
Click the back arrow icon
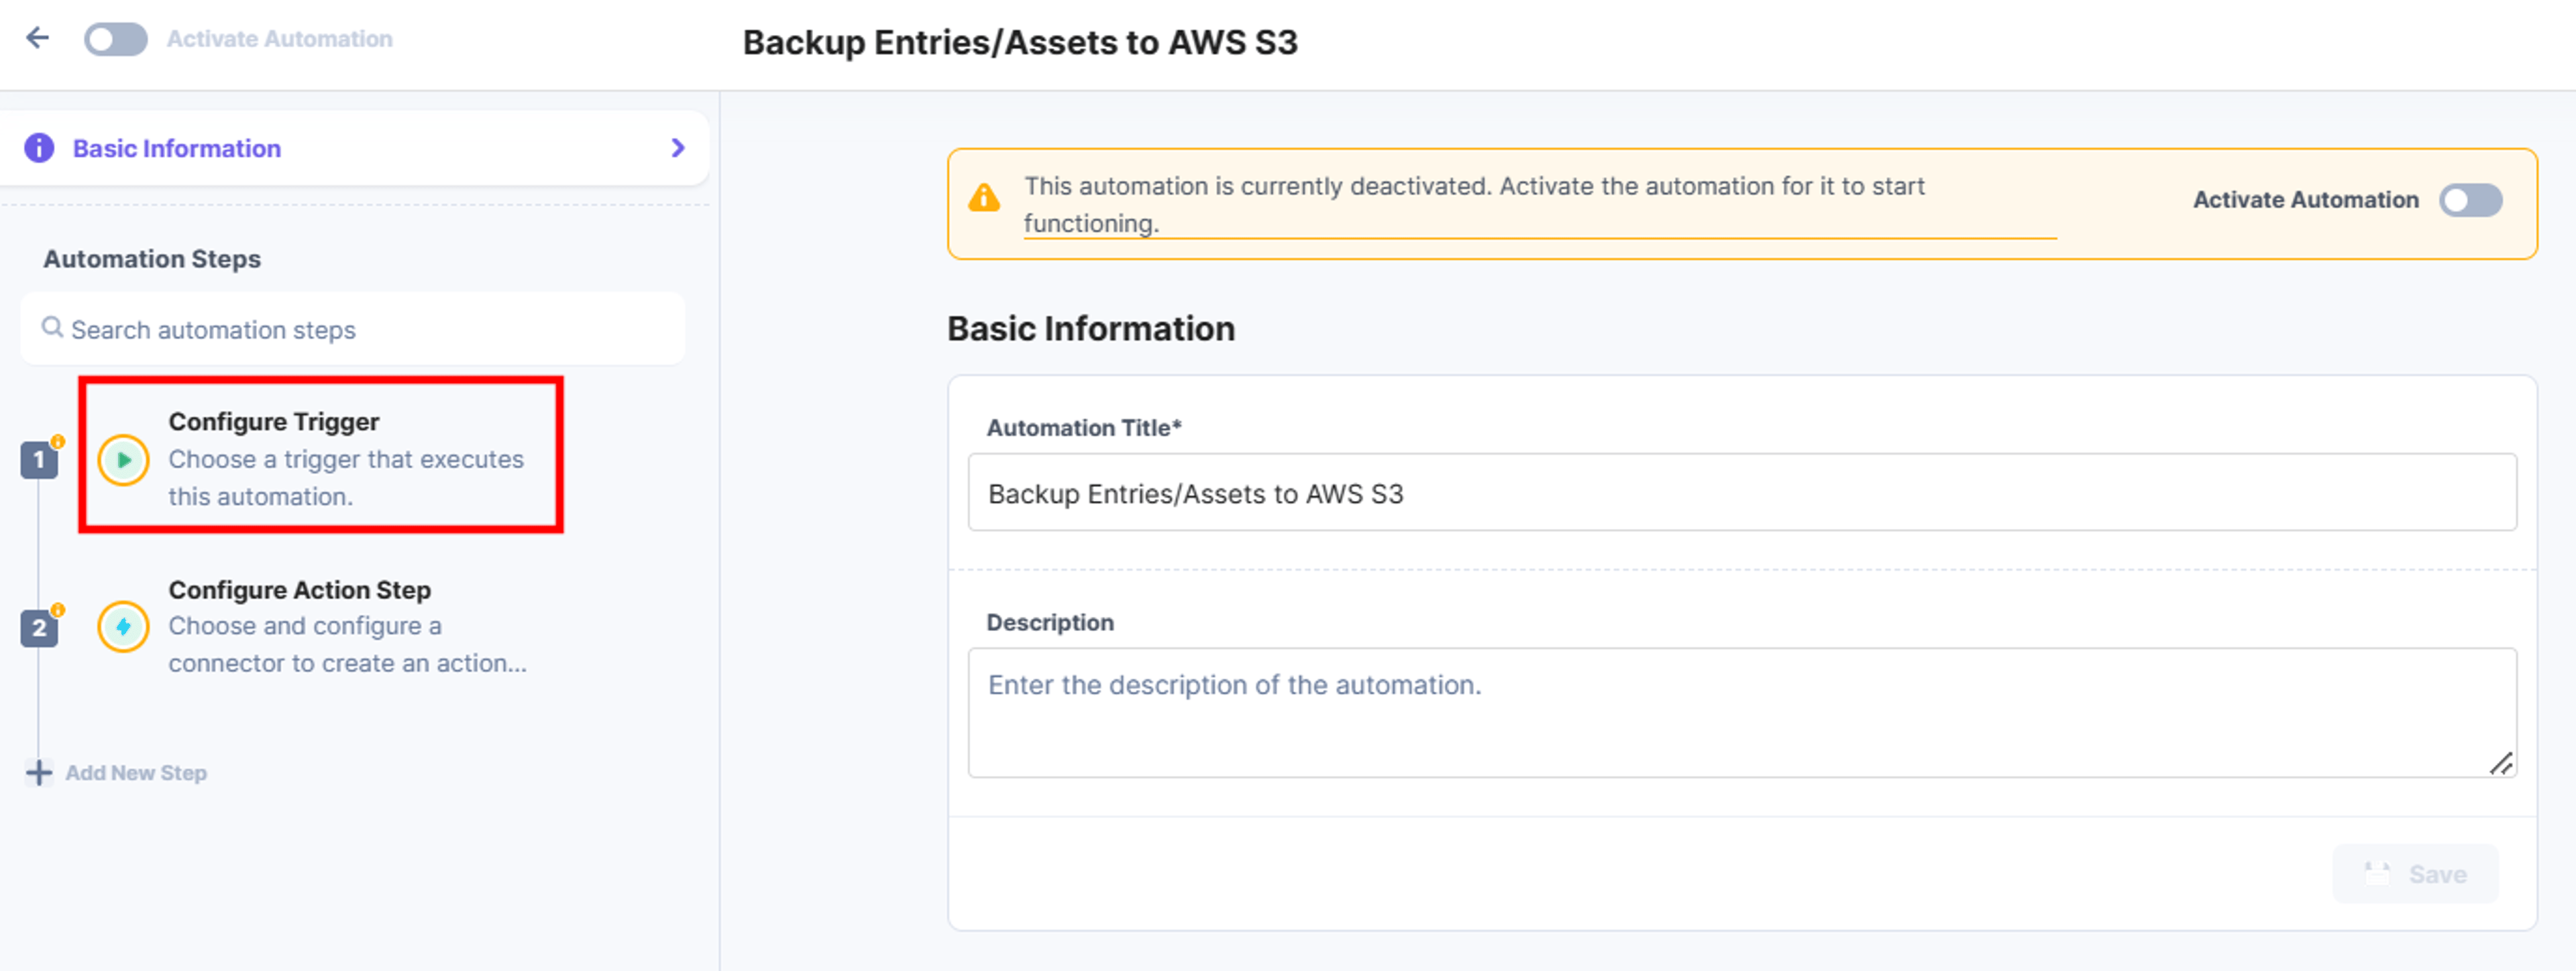pyautogui.click(x=38, y=38)
